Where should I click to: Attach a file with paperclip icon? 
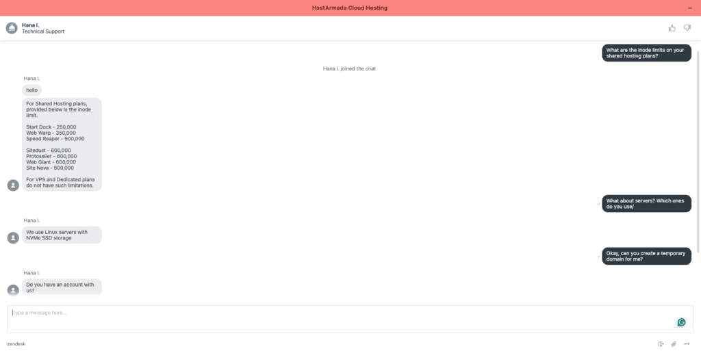click(674, 344)
